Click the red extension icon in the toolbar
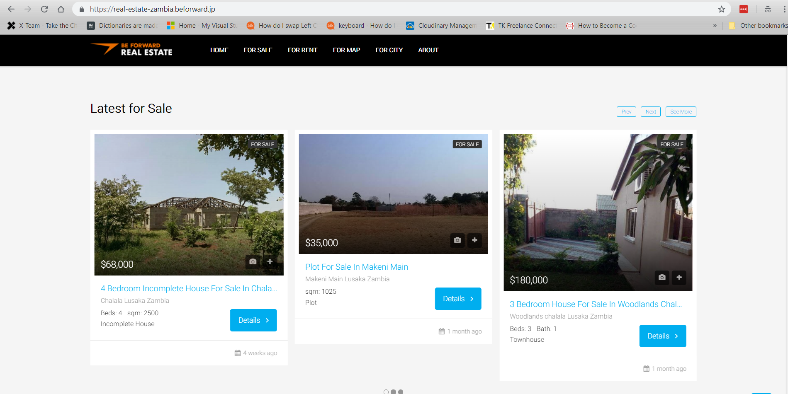This screenshot has height=394, width=788. click(x=743, y=9)
